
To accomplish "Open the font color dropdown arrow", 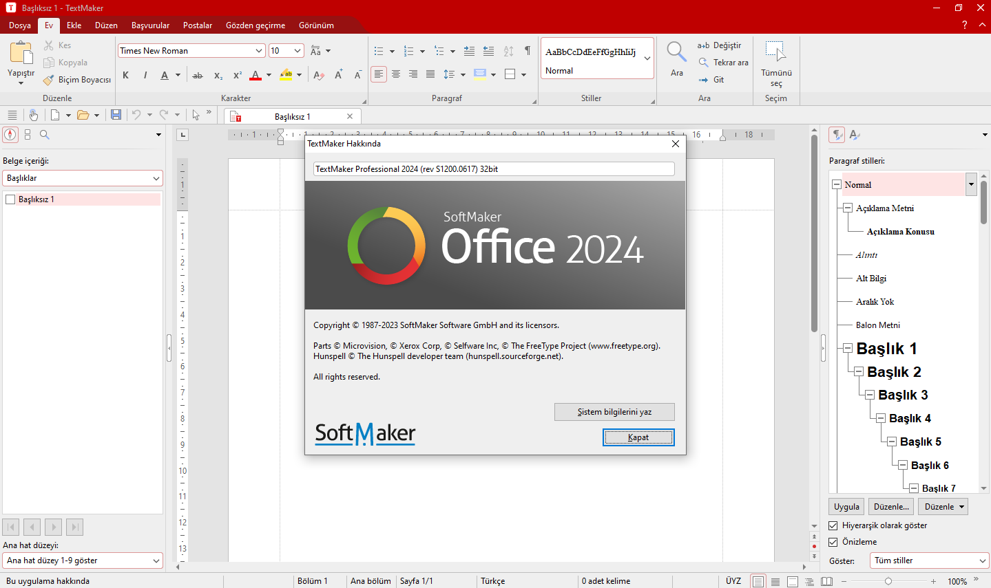I will tap(269, 75).
